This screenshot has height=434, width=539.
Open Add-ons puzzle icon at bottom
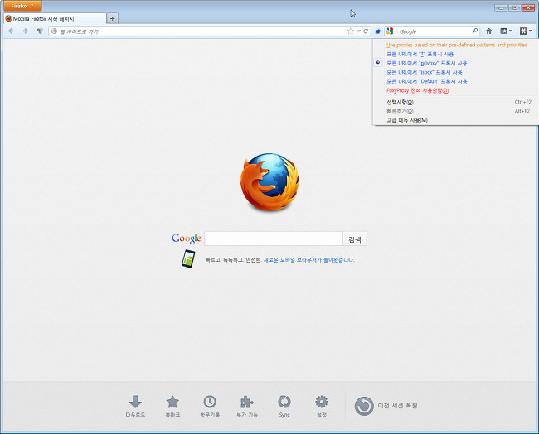247,406
